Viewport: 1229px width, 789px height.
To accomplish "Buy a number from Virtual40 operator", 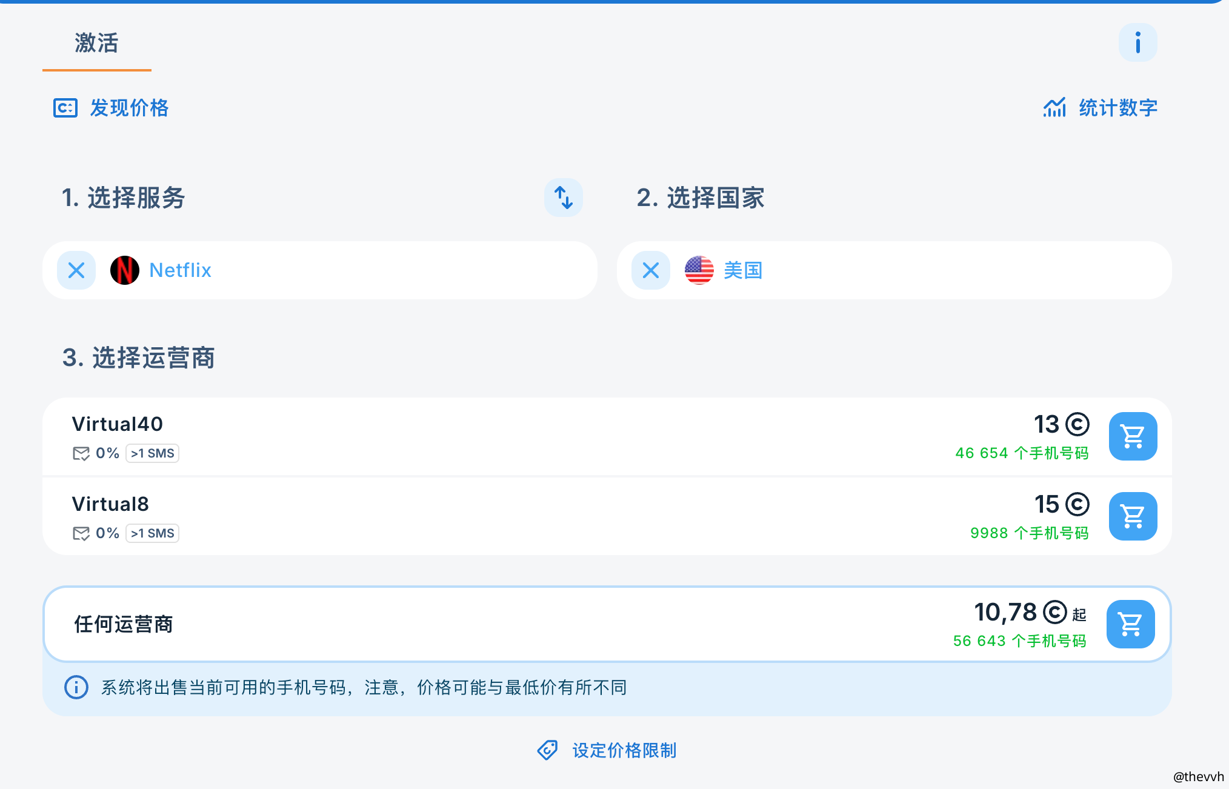I will [1133, 436].
